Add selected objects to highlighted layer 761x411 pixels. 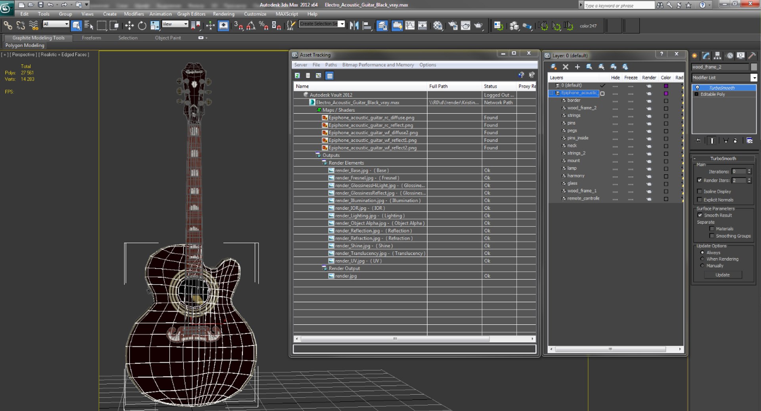[577, 67]
